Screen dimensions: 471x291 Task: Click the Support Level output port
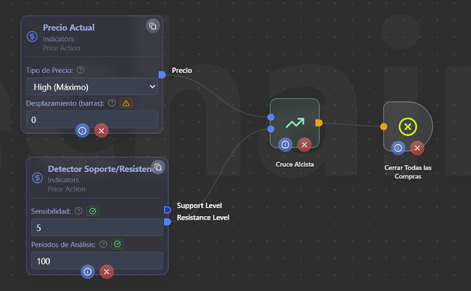coord(167,209)
